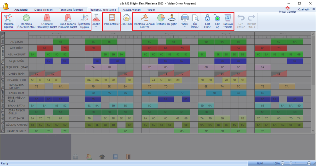Open Planlama İlişkileri tool
The height and width of the screenshot is (166, 316).
(8, 21)
